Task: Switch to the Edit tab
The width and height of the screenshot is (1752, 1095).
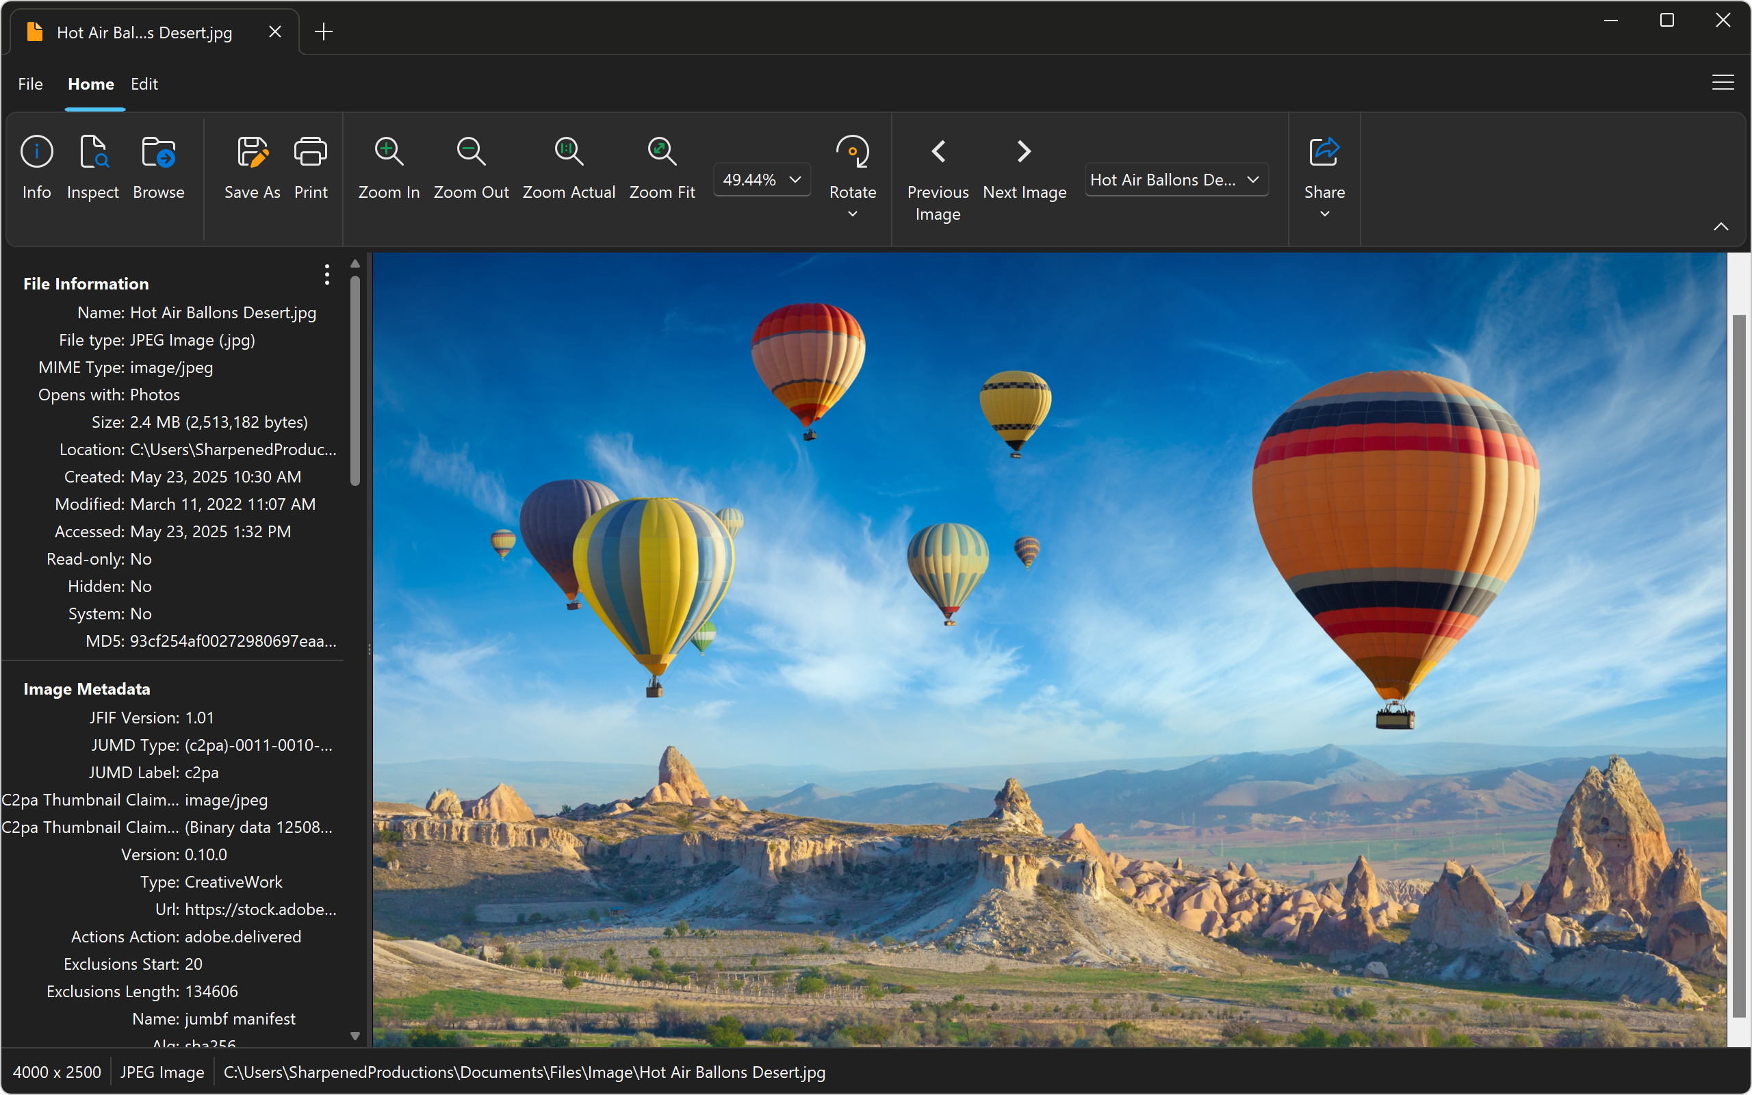Action: 144,84
